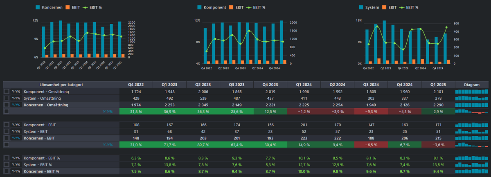The image size is (491, 177).
Task: Toggle Y-Y% on the Koncernen - EBIT % row
Action: [16, 171]
